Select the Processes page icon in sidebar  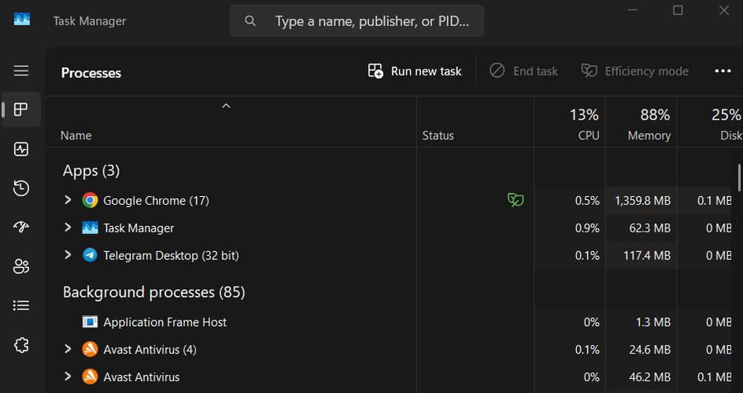(20, 109)
